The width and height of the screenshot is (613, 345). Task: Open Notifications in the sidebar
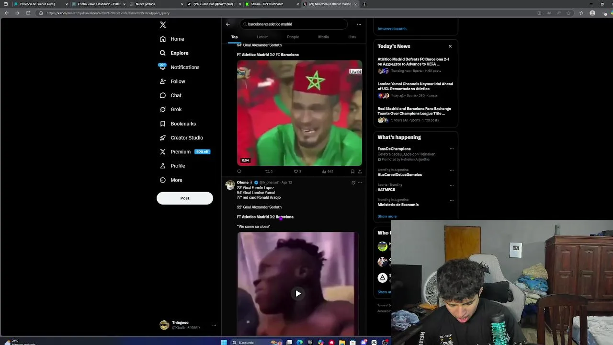click(179, 67)
